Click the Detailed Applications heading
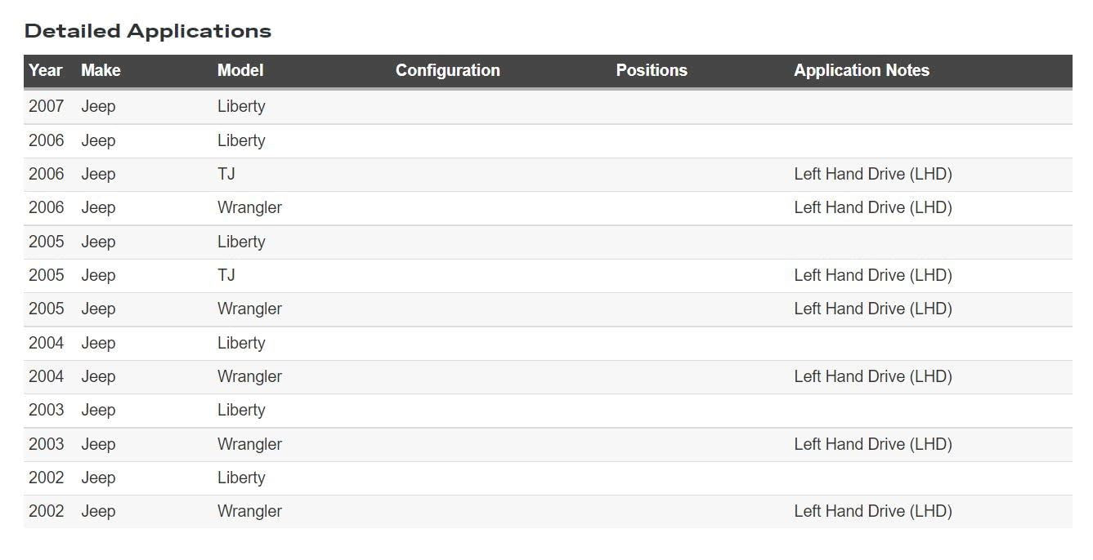The image size is (1093, 560). pyautogui.click(x=148, y=31)
